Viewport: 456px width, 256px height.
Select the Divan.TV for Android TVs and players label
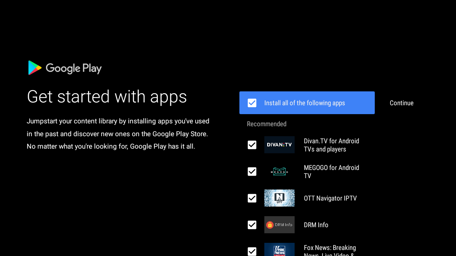331,145
